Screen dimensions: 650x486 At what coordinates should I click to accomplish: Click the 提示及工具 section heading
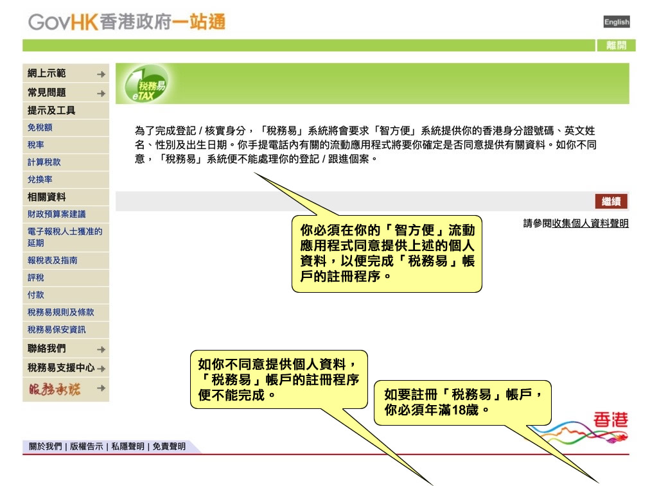pyautogui.click(x=51, y=110)
